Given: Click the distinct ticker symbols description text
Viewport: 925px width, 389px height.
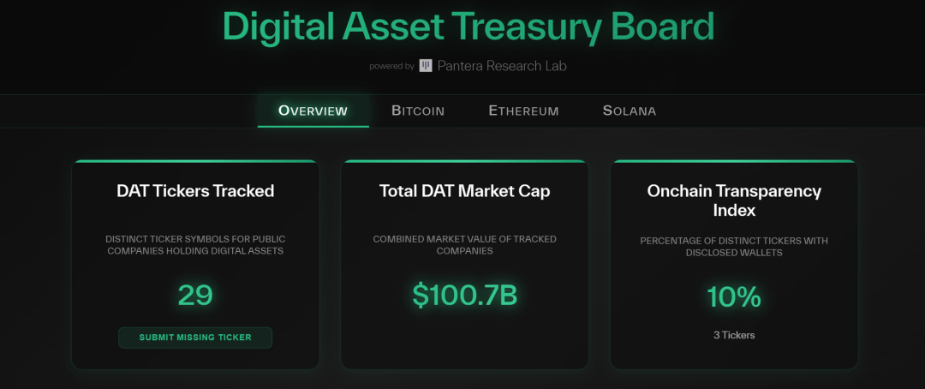Looking at the screenshot, I should point(195,244).
